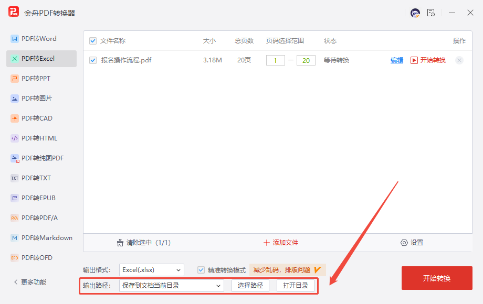Image resolution: width=483 pixels, height=304 pixels.
Task: Click the 3.18M size value
Action: click(x=213, y=60)
